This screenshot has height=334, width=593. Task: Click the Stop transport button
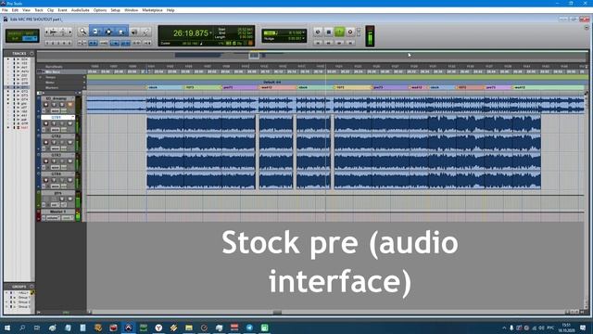(329, 32)
